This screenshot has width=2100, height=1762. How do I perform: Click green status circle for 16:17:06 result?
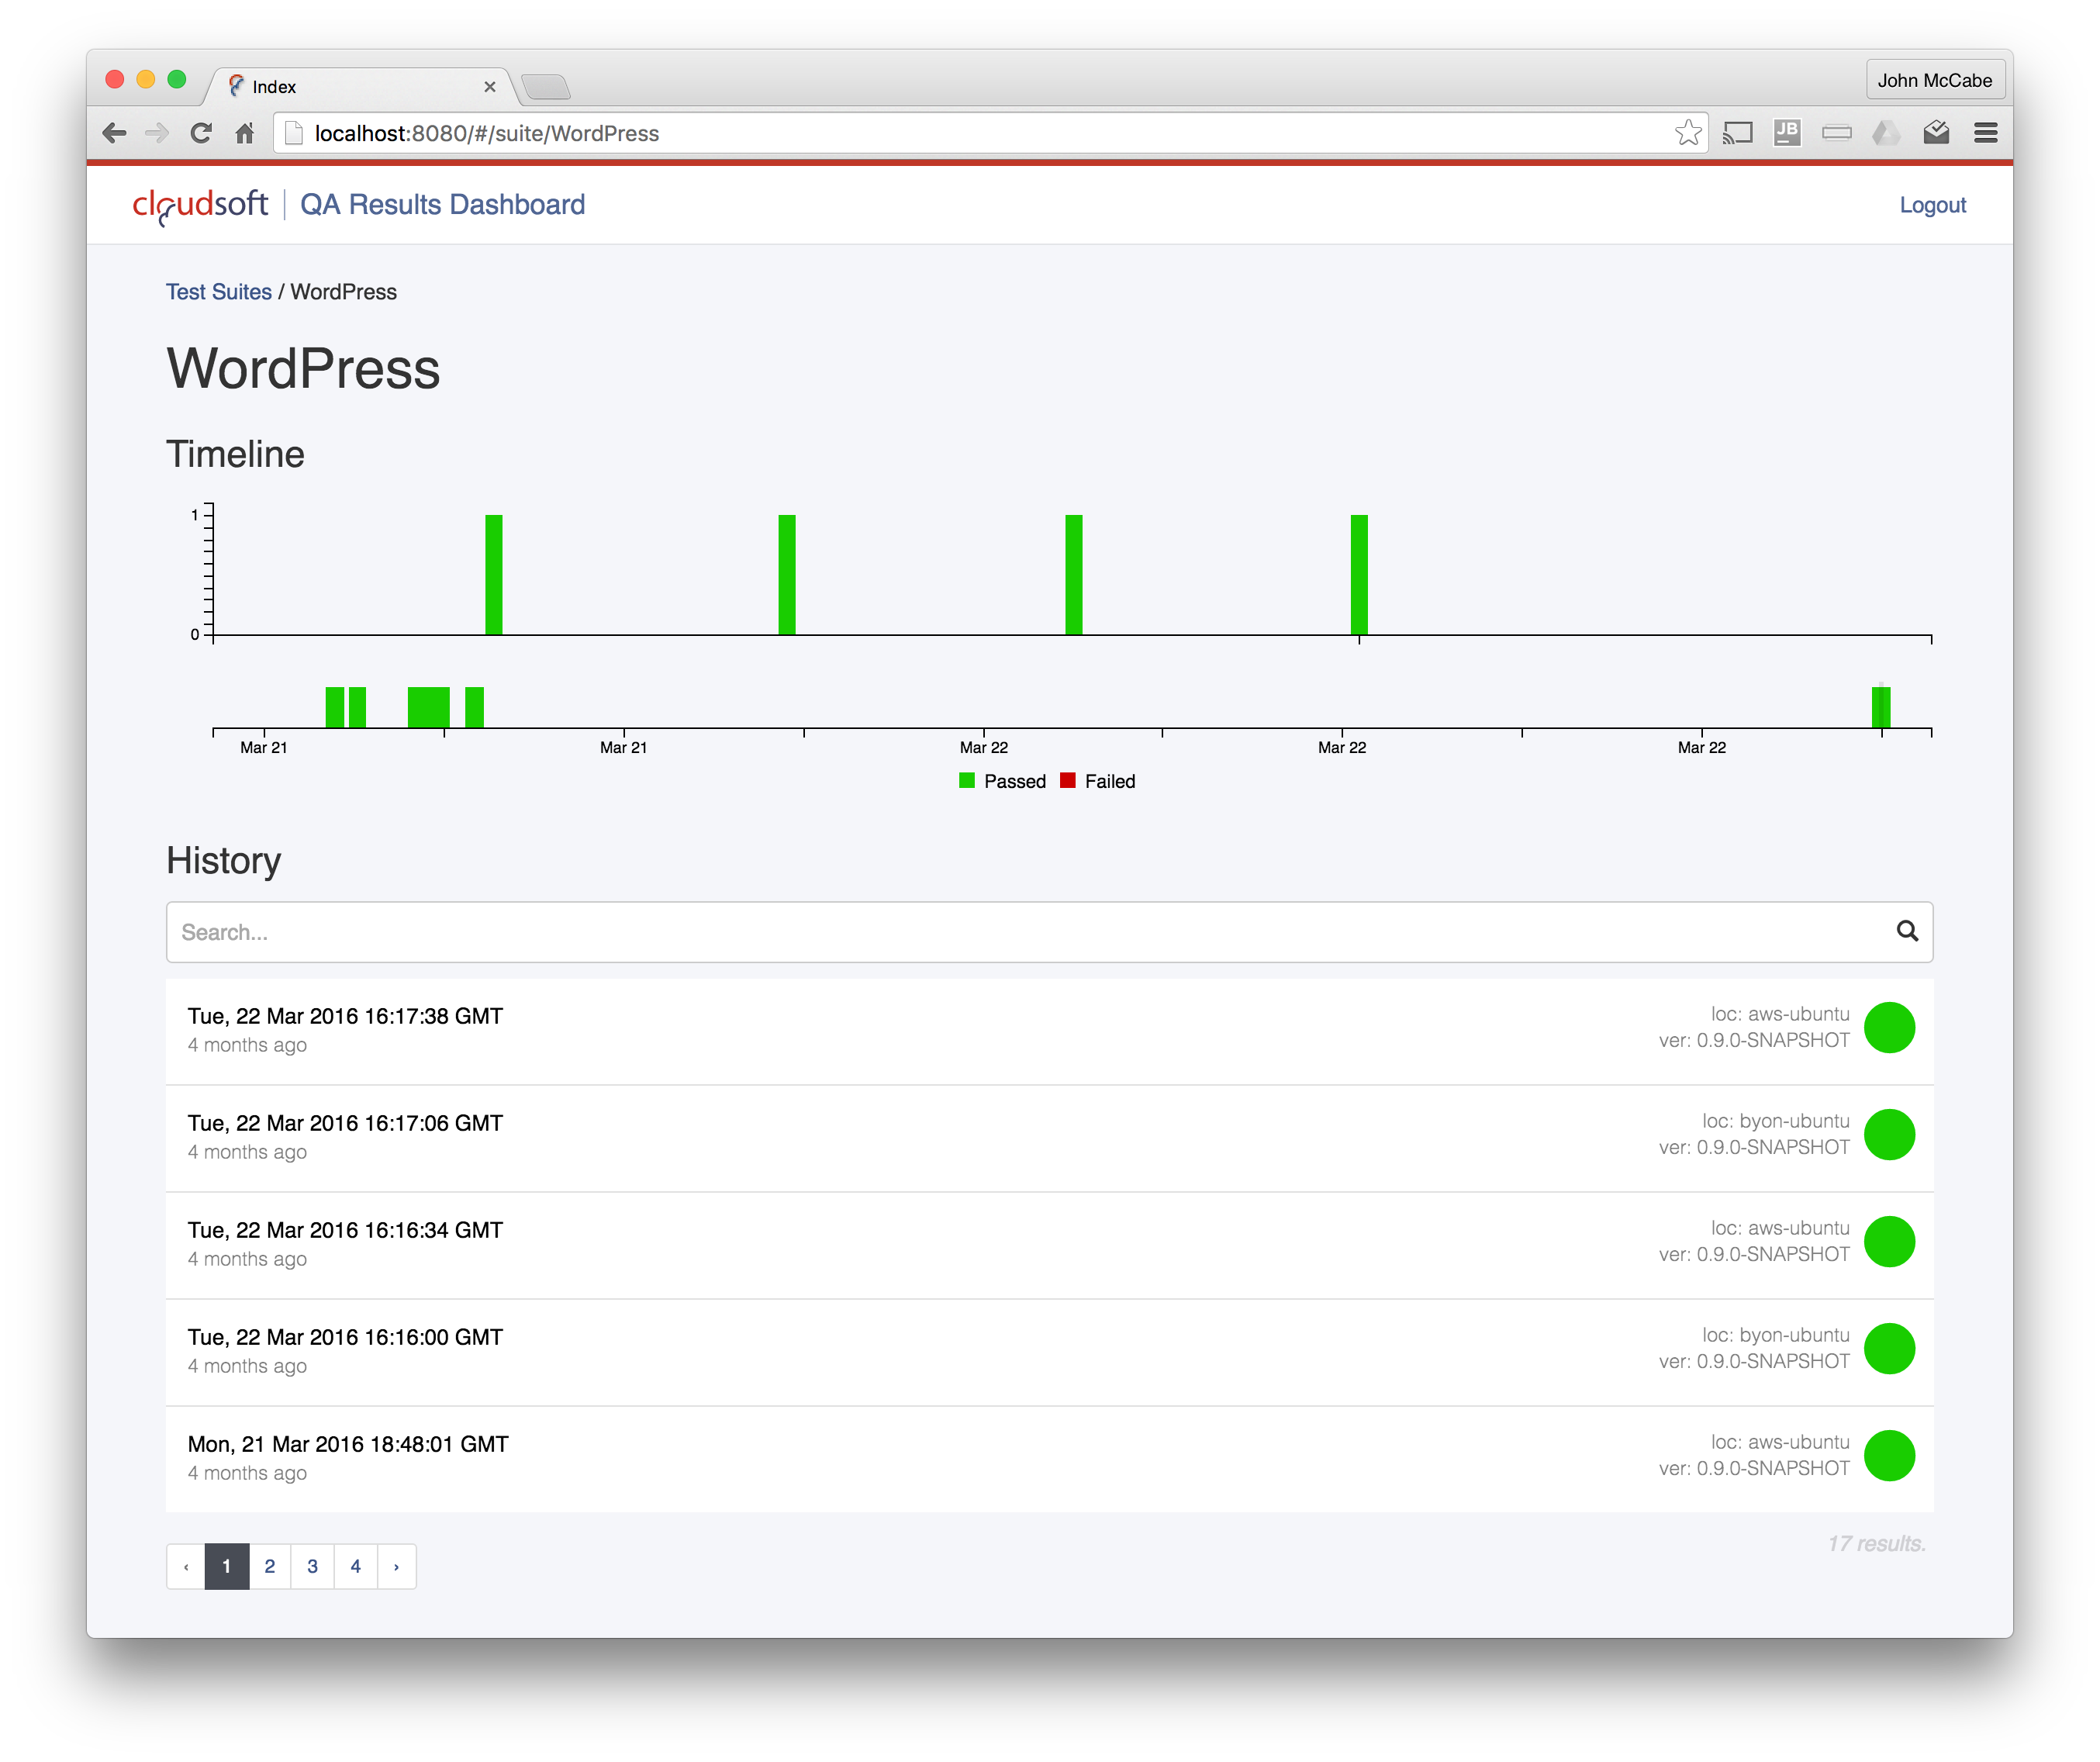tap(1889, 1134)
